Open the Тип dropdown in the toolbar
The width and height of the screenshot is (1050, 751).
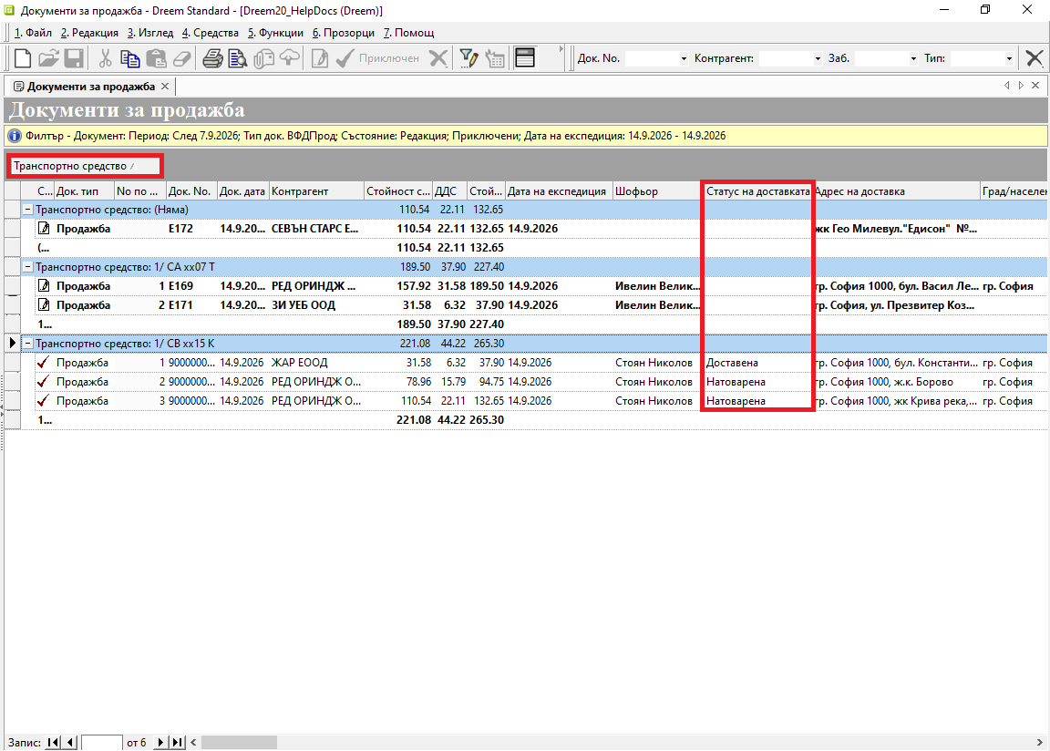[x=1008, y=59]
